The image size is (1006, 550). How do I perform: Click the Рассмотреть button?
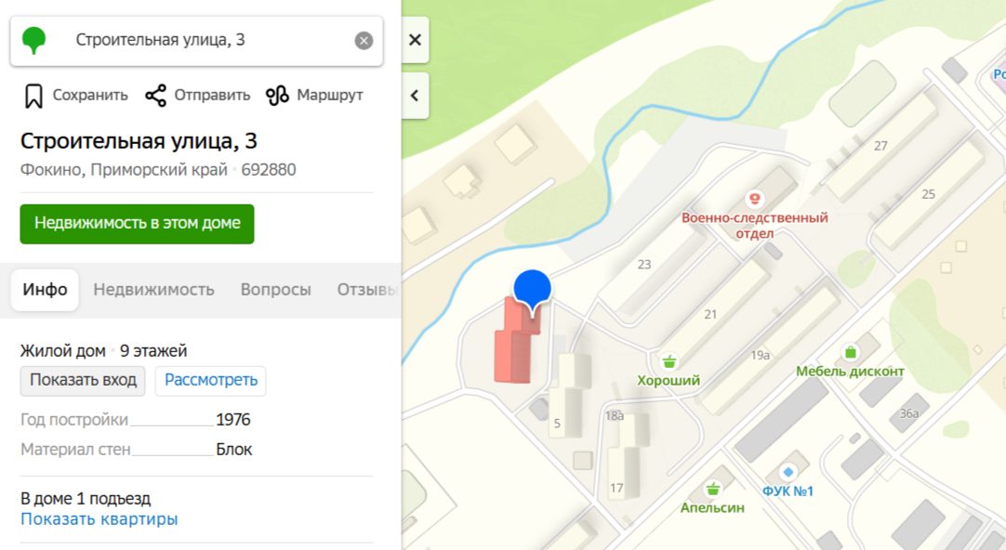(x=210, y=381)
